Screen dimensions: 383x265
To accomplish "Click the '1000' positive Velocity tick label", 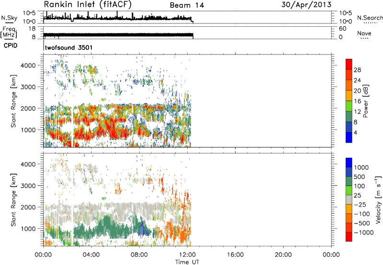I will [361, 167].
